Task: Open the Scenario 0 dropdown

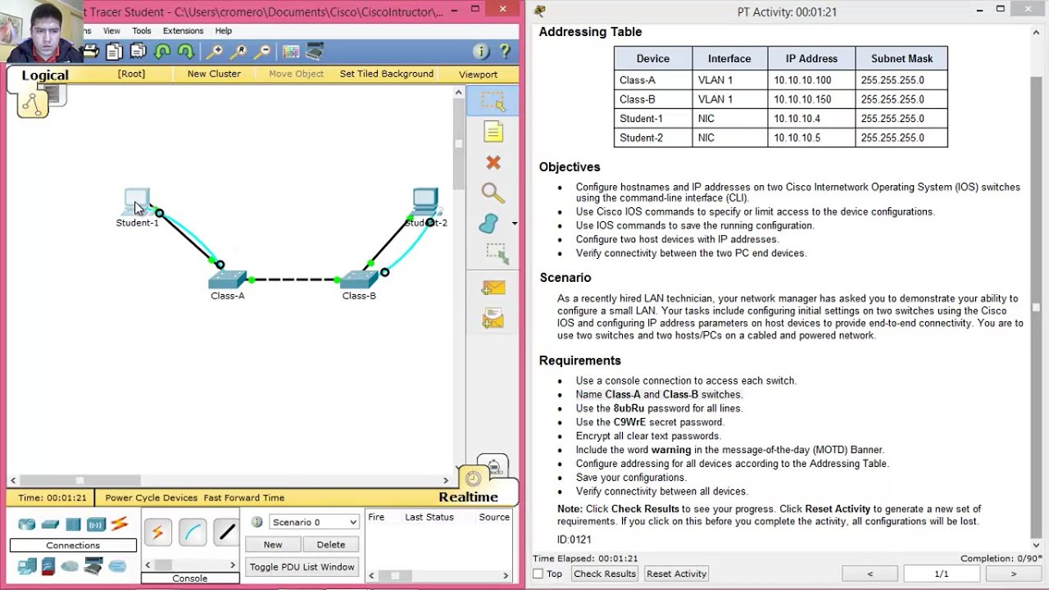Action: click(315, 522)
